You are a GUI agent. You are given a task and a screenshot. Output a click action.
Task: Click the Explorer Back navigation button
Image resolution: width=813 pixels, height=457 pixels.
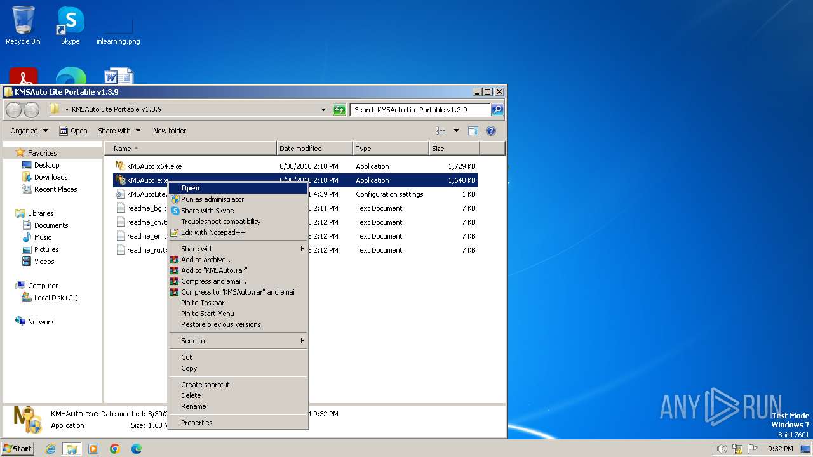13,110
